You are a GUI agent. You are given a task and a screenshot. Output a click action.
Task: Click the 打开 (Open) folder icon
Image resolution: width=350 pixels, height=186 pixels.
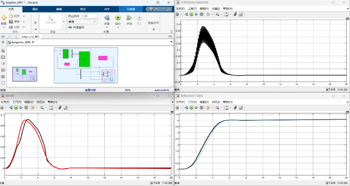[11, 16]
